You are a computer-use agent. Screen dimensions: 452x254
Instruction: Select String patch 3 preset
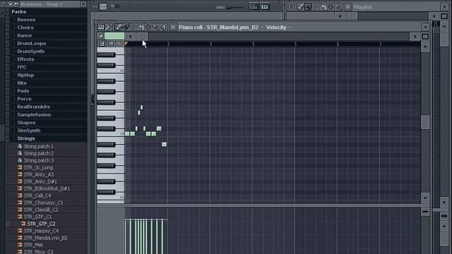(x=39, y=160)
